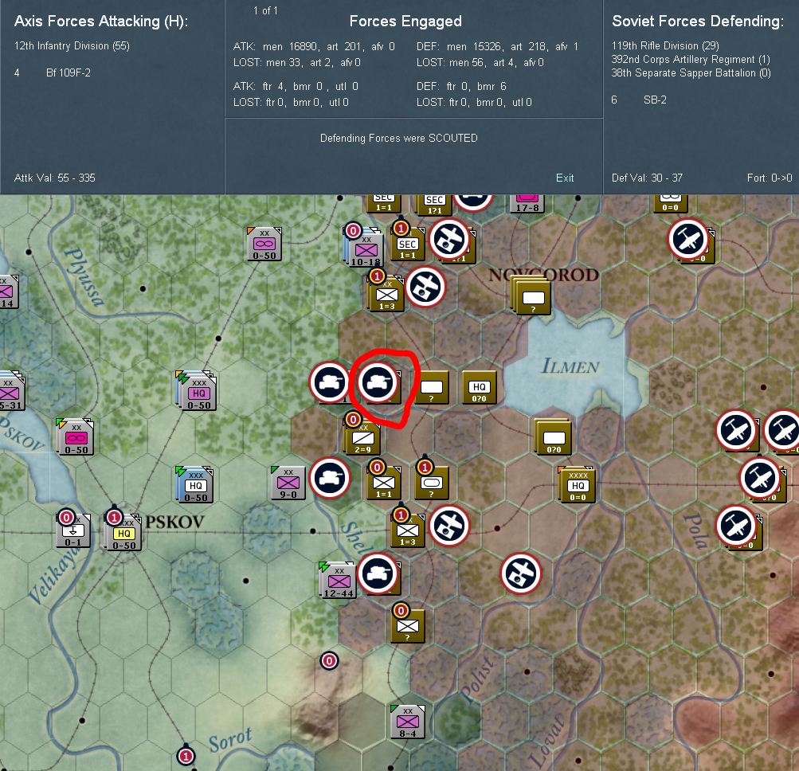The height and width of the screenshot is (771, 799).
Task: Select the Novgorod '?' unit stack
Action: 531,295
